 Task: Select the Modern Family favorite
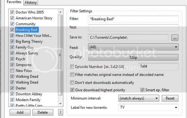point(28,100)
